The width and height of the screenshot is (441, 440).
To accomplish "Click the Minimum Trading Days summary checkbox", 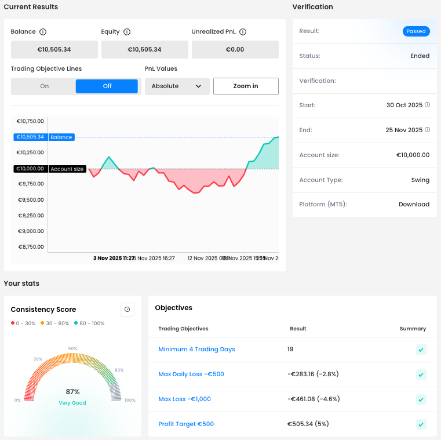I will [421, 350].
